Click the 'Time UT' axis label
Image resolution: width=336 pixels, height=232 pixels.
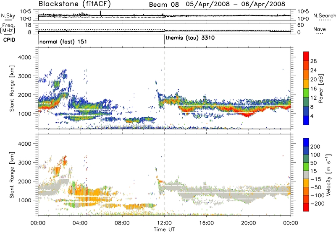point(164,229)
